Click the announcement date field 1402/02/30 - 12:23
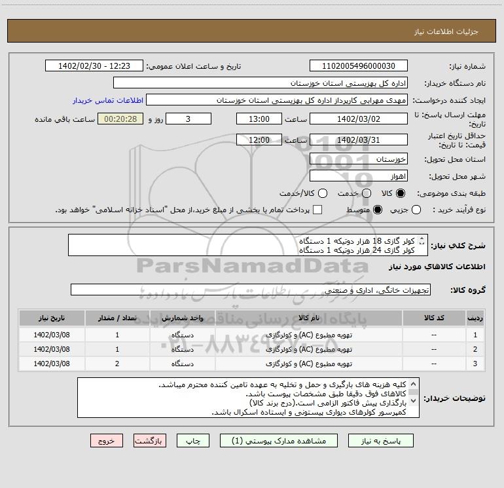The height and width of the screenshot is (488, 504). click(x=94, y=66)
